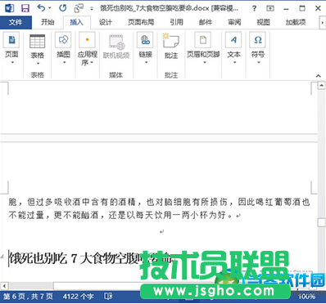326x304 pixels.
Task: Click the touch/mouse mode icon
Action: [79, 8]
